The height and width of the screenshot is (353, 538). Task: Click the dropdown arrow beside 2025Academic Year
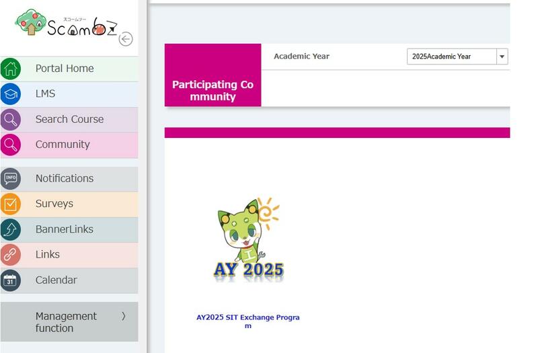[502, 57]
